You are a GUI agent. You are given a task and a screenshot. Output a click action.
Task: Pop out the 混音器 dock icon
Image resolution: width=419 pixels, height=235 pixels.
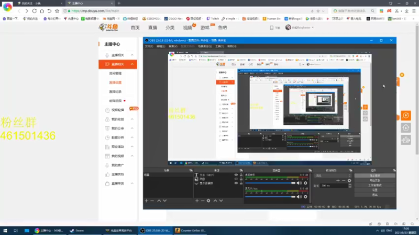click(x=310, y=170)
